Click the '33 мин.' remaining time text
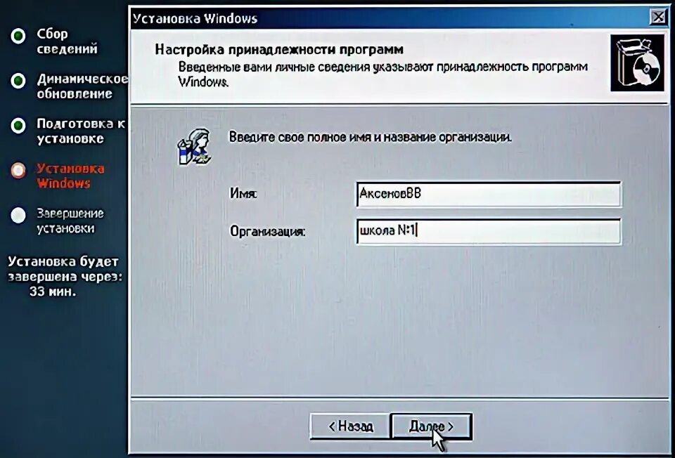Screen dimensions: 675x458 (53, 292)
